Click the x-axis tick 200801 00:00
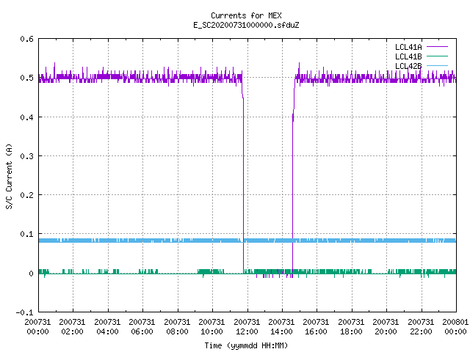470x352 pixels. tap(455, 327)
